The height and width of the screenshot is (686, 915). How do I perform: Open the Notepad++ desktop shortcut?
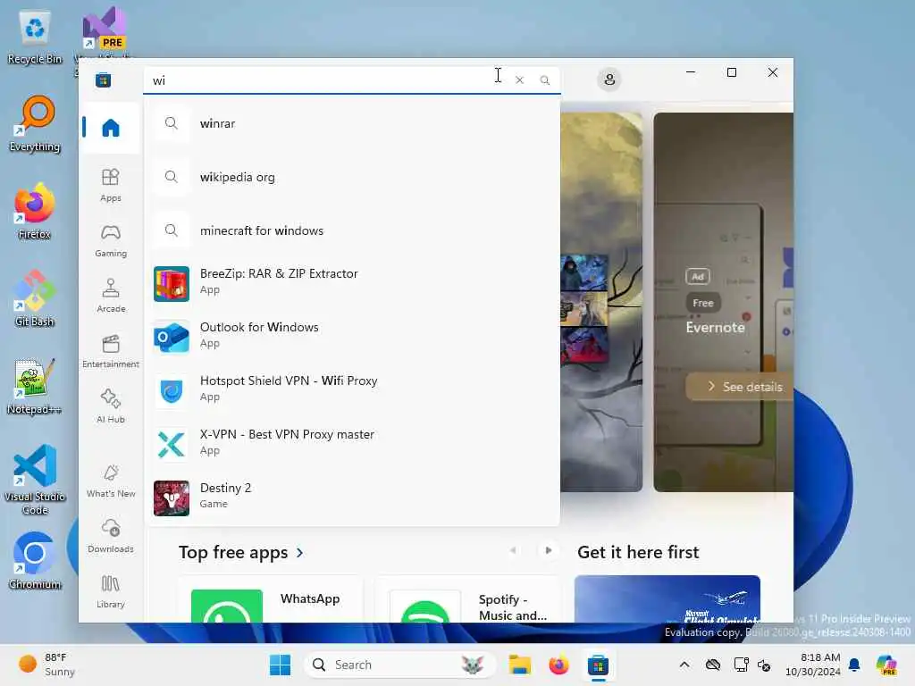35,386
